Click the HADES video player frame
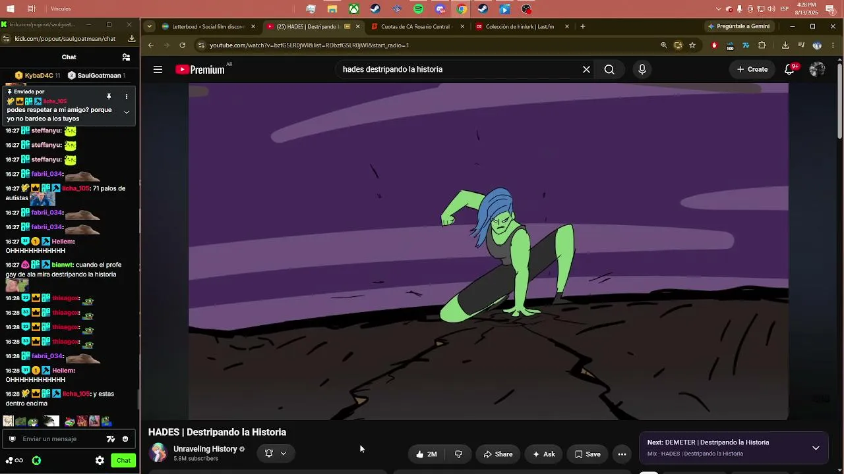The height and width of the screenshot is (474, 844). click(x=488, y=251)
